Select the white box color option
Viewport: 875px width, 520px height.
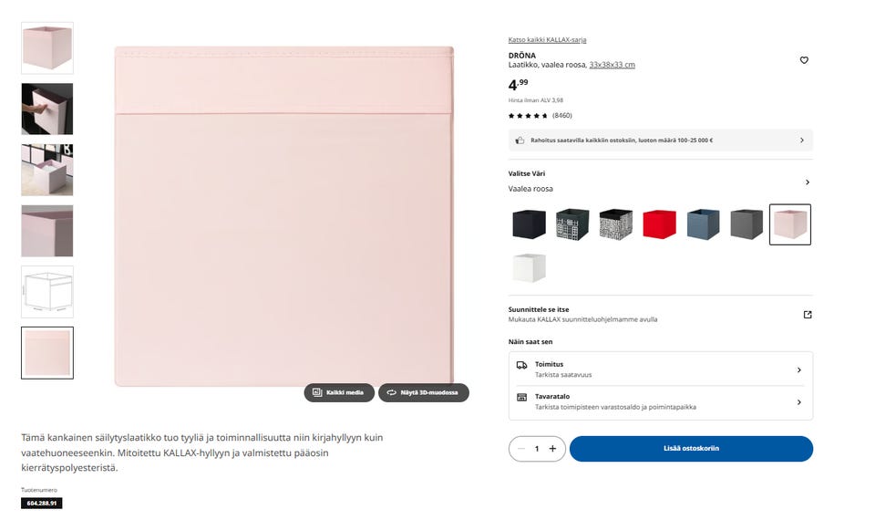point(529,268)
